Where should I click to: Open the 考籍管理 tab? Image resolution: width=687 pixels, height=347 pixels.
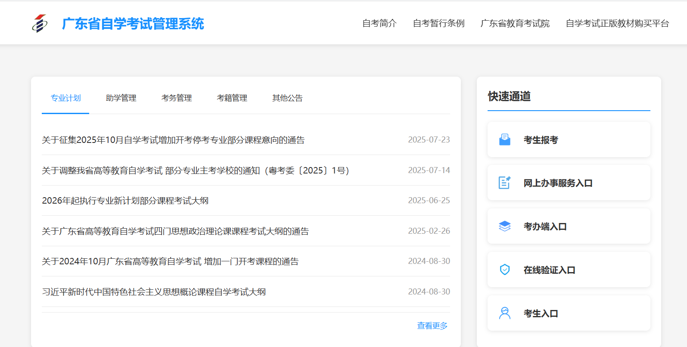click(x=232, y=98)
